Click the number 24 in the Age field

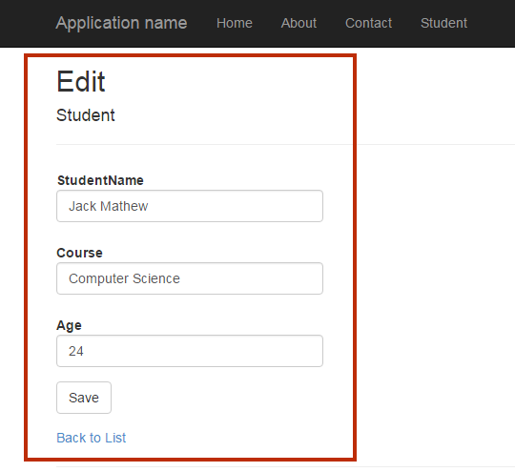(76, 351)
